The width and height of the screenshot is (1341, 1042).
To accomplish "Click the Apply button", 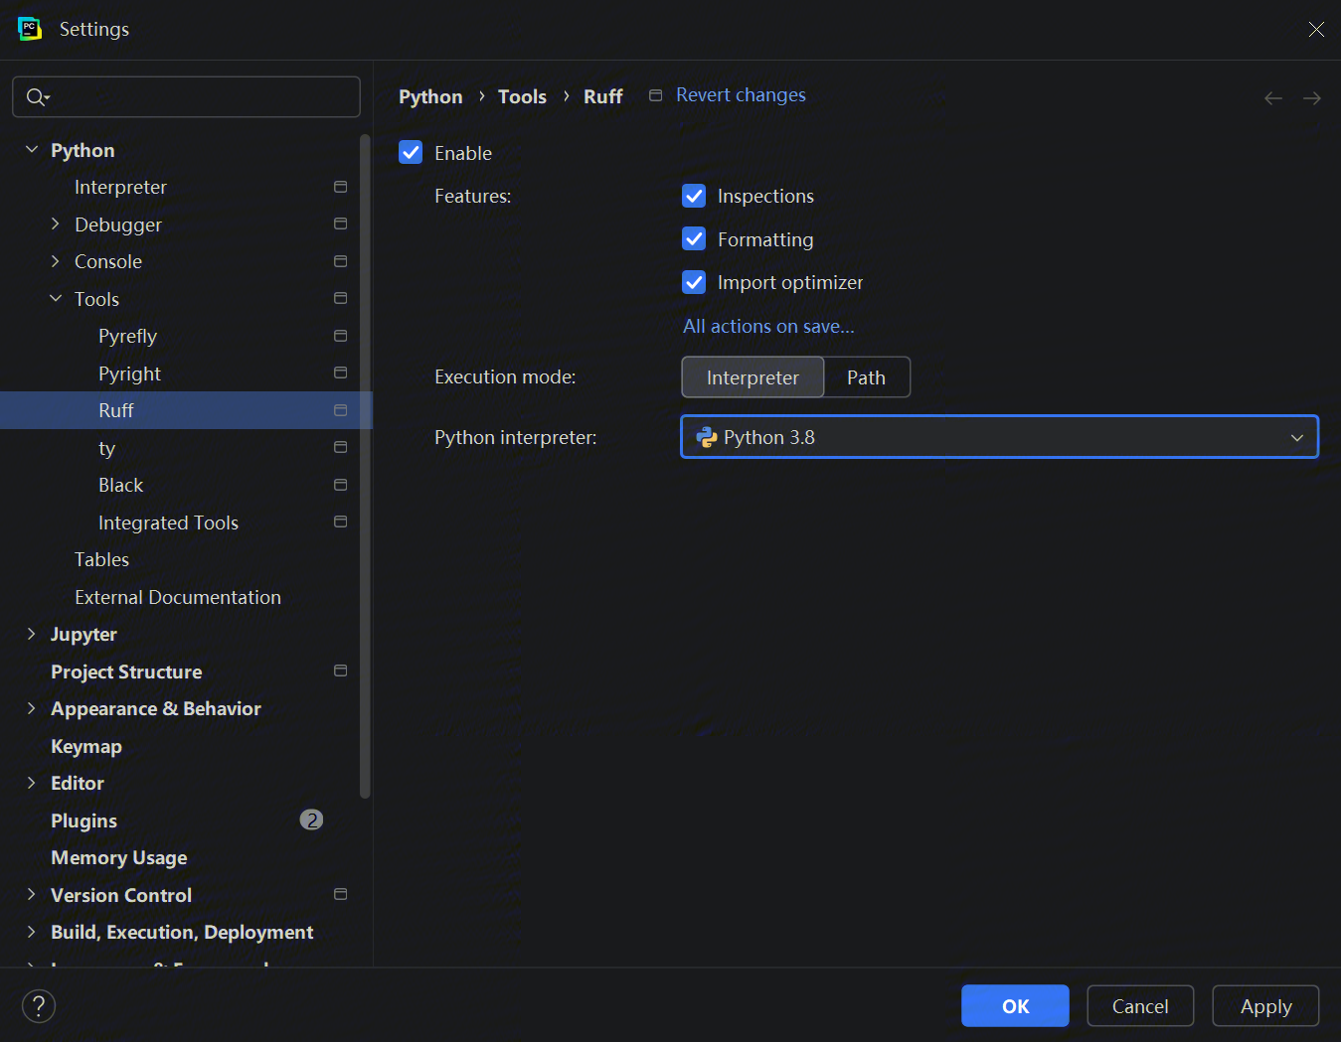I will click(1265, 1006).
